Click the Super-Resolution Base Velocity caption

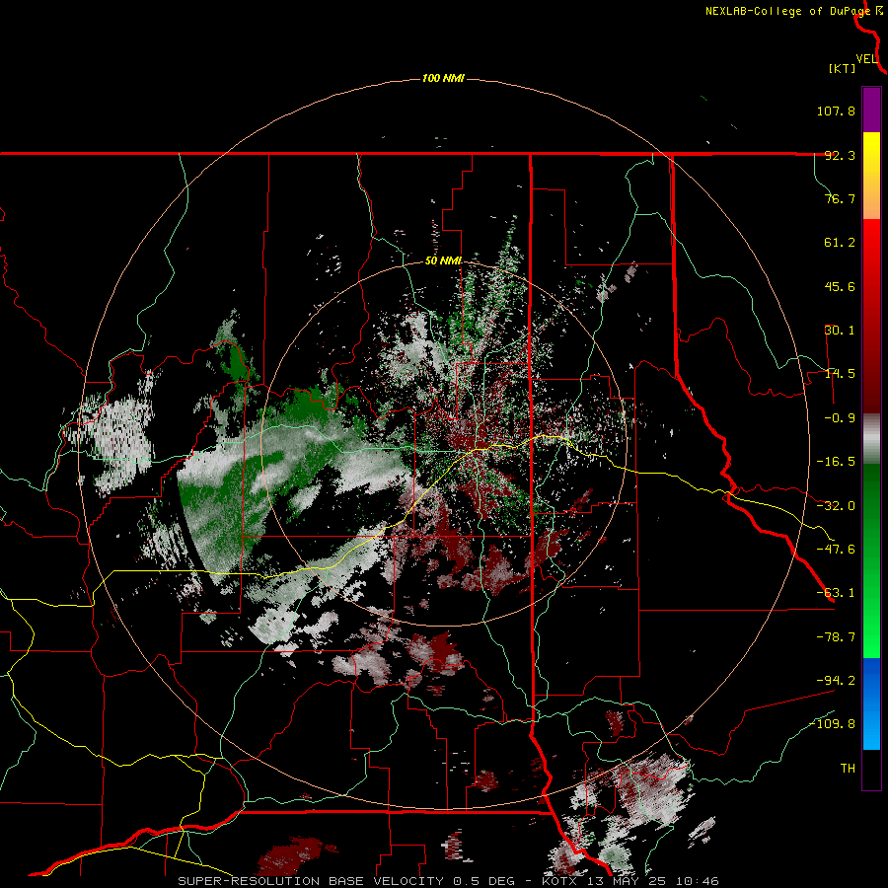click(x=448, y=881)
